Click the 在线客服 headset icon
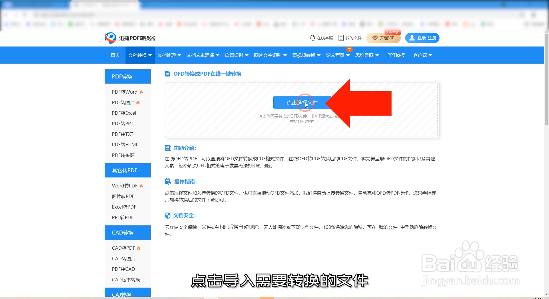Image resolution: width=549 pixels, height=299 pixels. click(x=312, y=38)
